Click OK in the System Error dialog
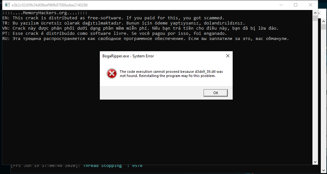327x174 pixels. point(216,93)
